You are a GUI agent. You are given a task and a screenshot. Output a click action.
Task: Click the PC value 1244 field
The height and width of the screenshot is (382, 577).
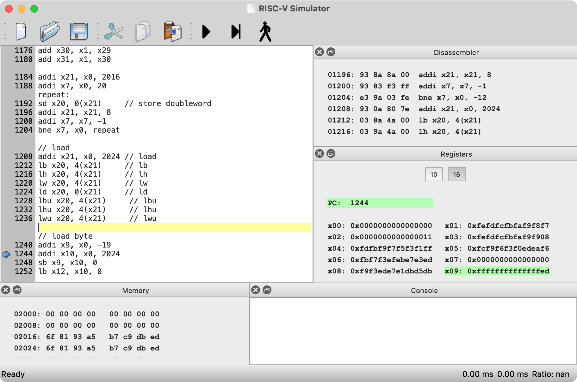[380, 203]
